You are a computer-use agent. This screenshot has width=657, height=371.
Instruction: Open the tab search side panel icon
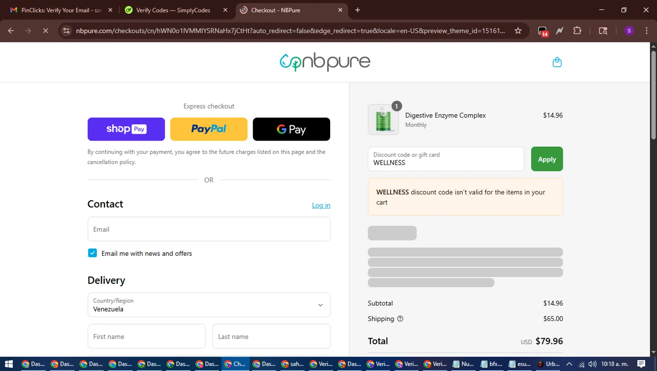(603, 31)
